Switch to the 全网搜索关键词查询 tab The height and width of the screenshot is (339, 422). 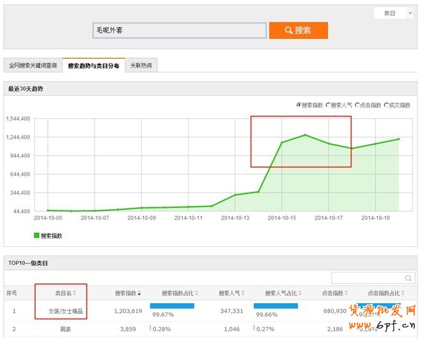pyautogui.click(x=33, y=65)
